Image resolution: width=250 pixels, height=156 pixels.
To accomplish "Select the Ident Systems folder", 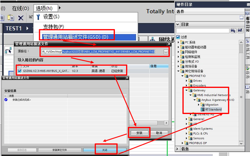I will coord(203,129).
